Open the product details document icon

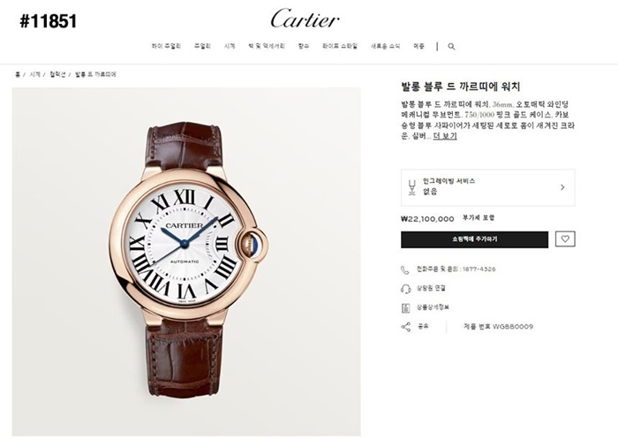click(x=405, y=308)
